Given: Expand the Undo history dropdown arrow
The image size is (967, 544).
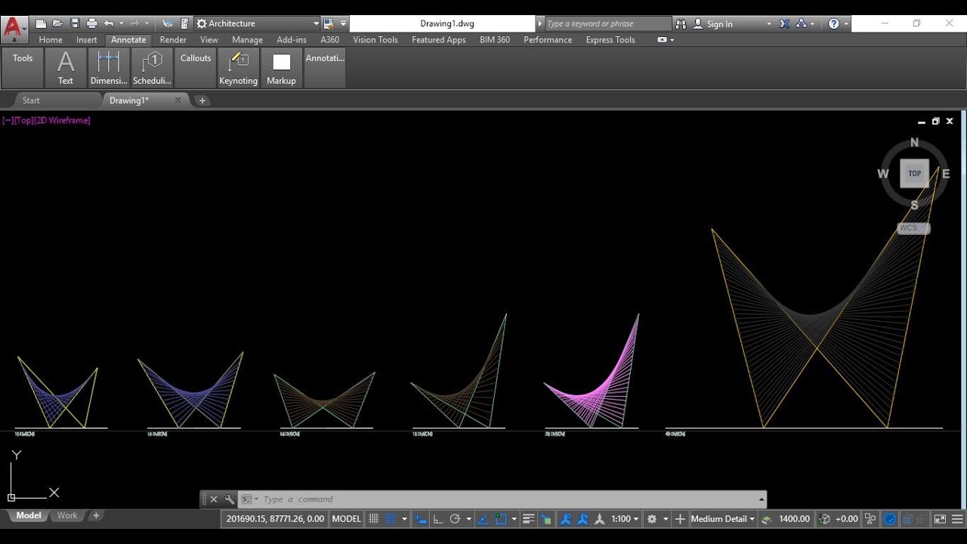Looking at the screenshot, I should click(121, 23).
